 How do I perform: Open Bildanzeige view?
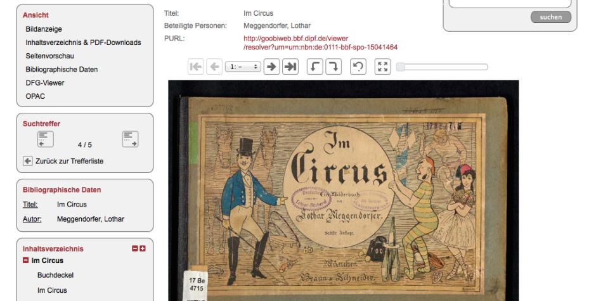pyautogui.click(x=44, y=29)
